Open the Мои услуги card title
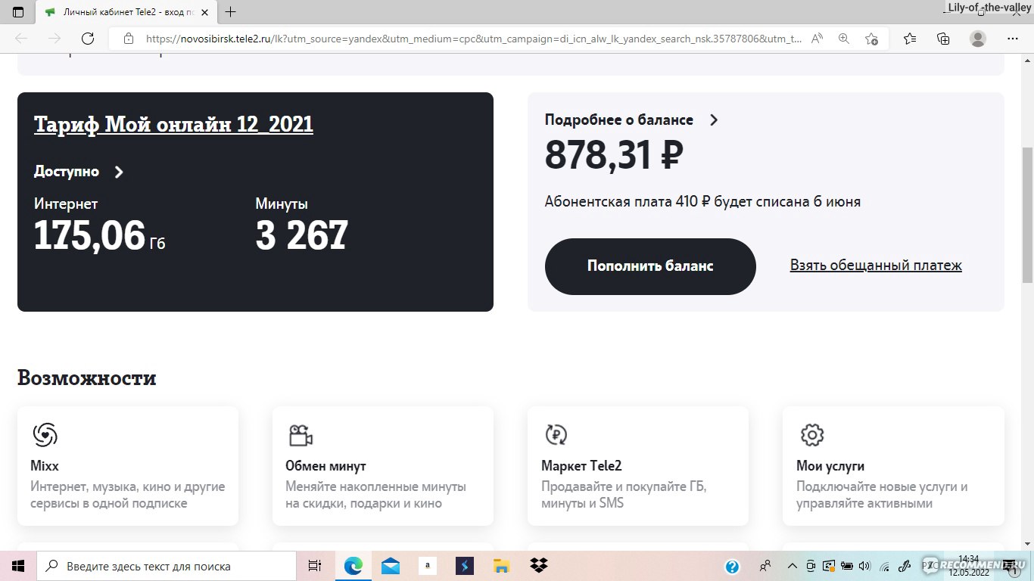The image size is (1034, 581). pos(830,466)
